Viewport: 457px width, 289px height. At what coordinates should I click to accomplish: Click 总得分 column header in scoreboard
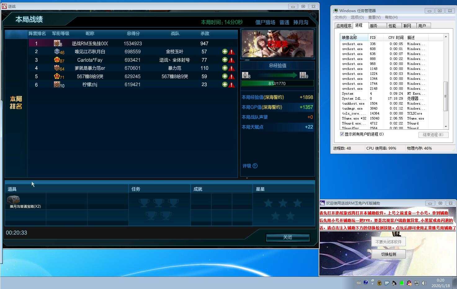[x=133, y=34]
